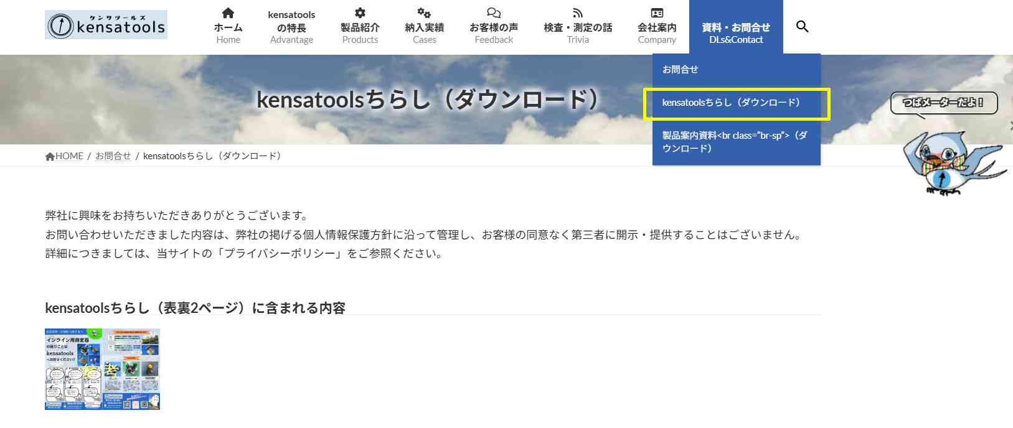Open the Trivia menu item
The image size is (1013, 428).
point(578,27)
